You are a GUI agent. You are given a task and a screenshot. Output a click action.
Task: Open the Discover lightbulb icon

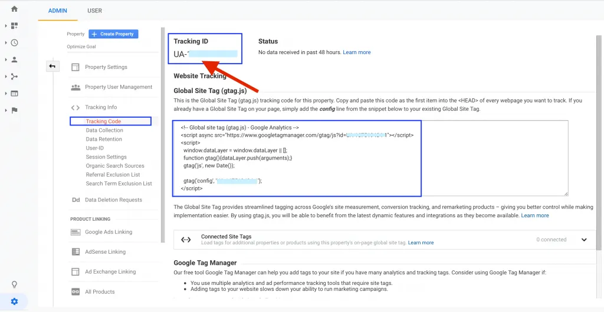[x=14, y=284]
